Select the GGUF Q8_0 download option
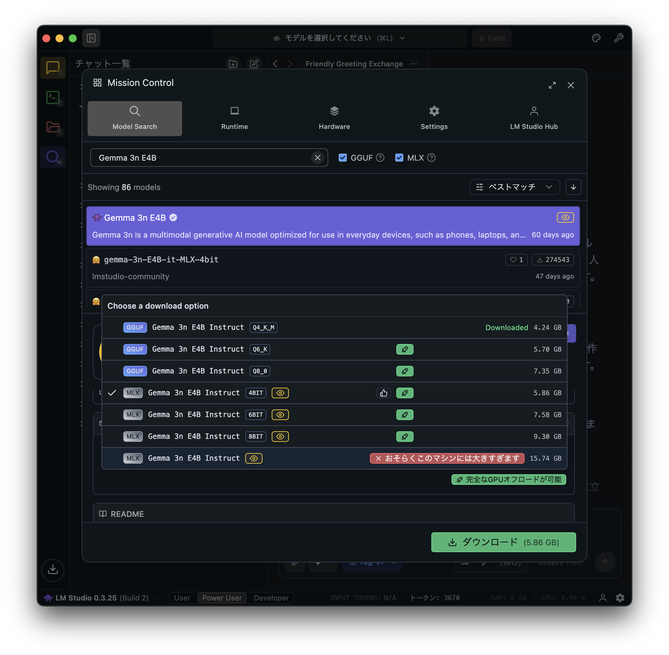Viewport: 669px width, 655px height. [334, 371]
